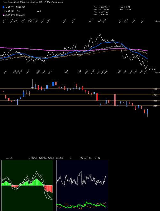Viewport: 160px width, 211px height.
Task: Click the MACD histogram chart panel
Action: coord(27,185)
